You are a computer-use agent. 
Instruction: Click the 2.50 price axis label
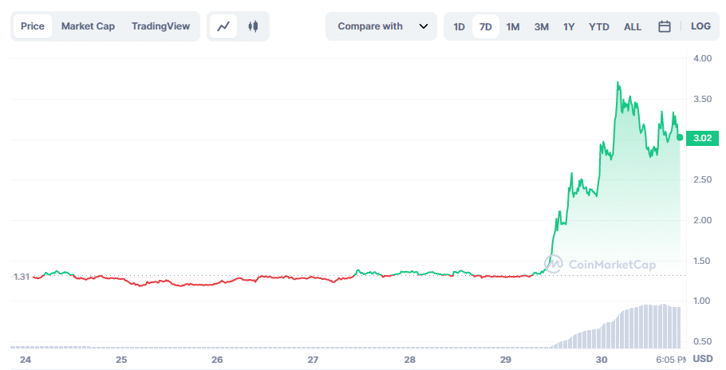(x=702, y=179)
